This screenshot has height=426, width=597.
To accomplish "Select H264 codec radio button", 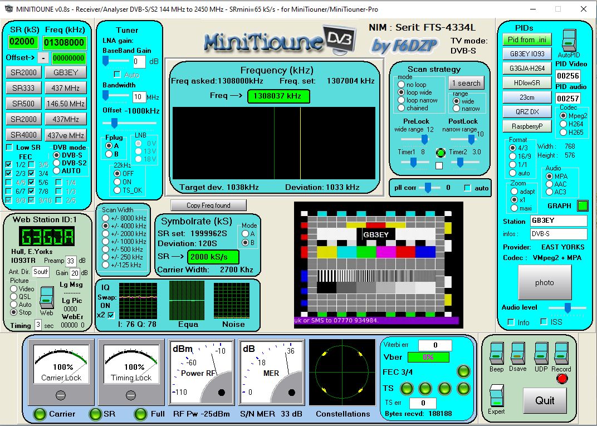I will pyautogui.click(x=563, y=124).
